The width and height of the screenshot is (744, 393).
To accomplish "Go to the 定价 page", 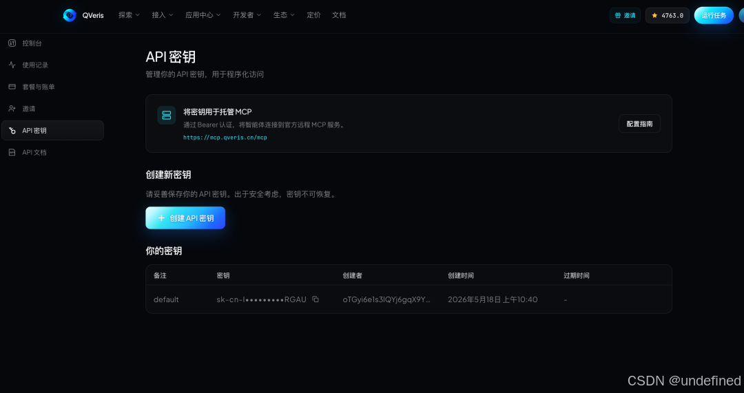I will [313, 15].
